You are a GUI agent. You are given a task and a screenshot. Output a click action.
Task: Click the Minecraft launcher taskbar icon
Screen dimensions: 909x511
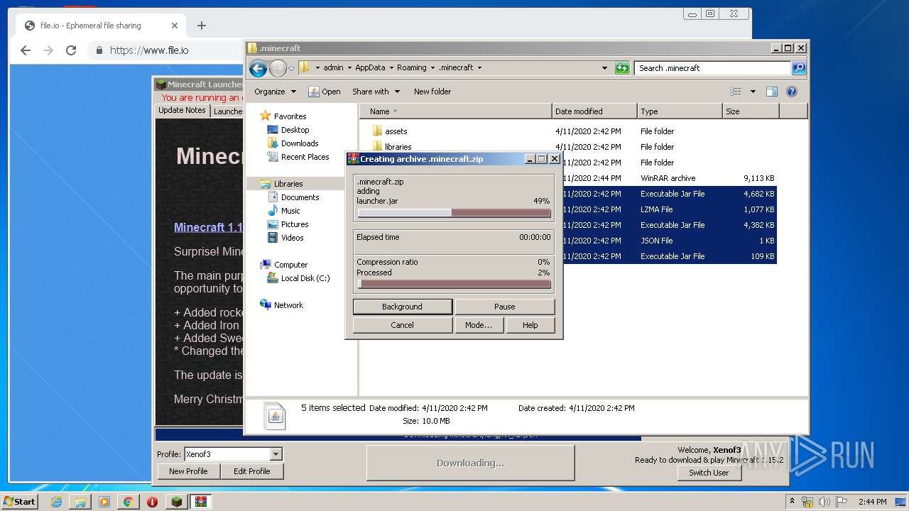pos(176,502)
